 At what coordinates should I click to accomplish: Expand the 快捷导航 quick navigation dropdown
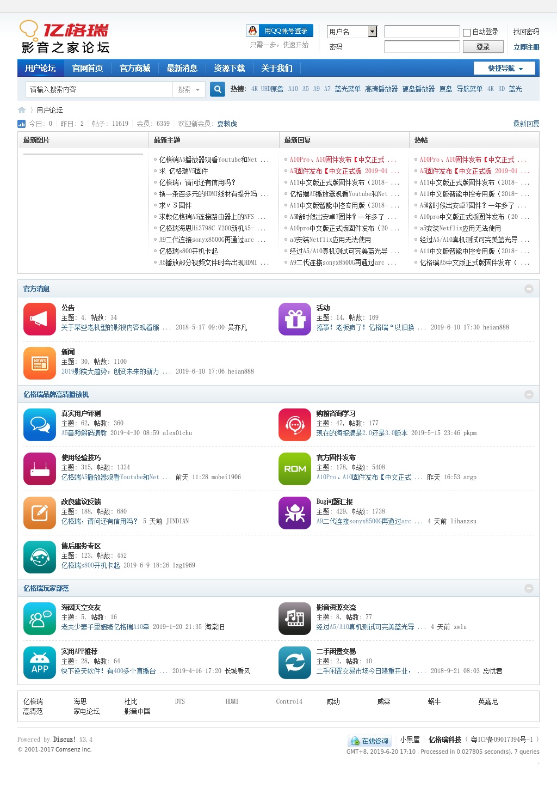pyautogui.click(x=504, y=68)
